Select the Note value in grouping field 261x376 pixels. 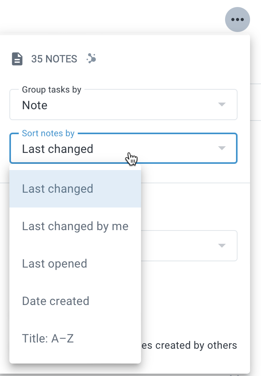coord(35,105)
